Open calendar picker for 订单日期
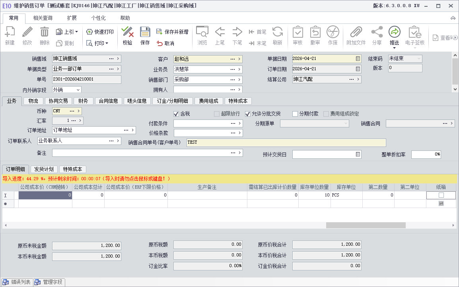The height and width of the screenshot is (287, 459). [358, 69]
